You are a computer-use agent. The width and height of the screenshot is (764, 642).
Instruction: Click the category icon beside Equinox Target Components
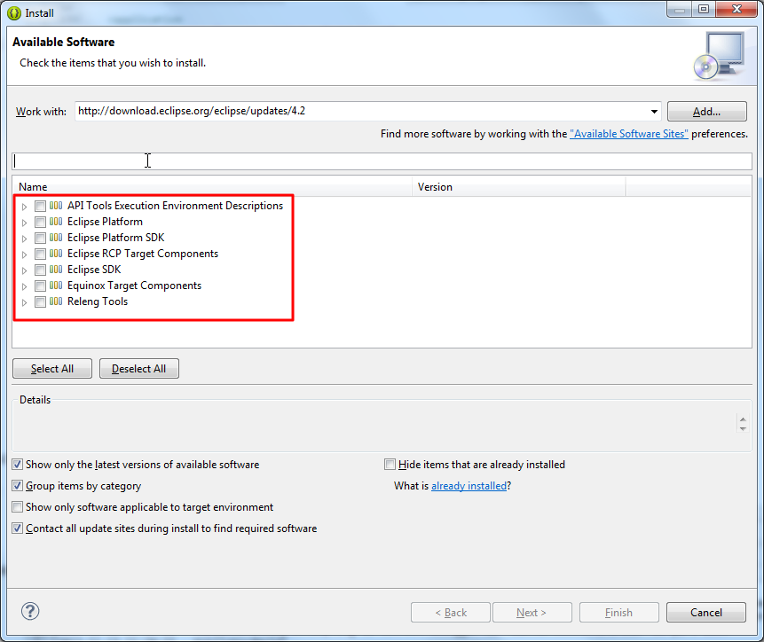pos(56,286)
